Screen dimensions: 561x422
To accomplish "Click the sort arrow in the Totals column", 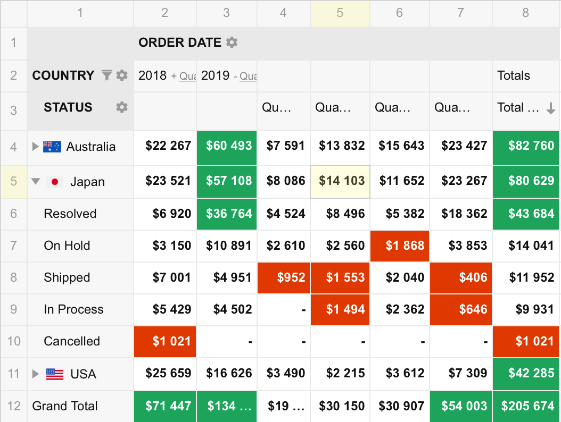I will (551, 107).
